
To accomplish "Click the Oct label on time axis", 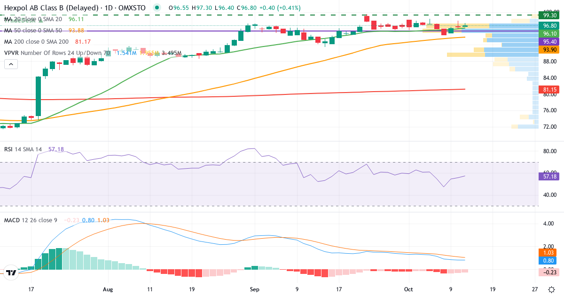I will [408, 289].
